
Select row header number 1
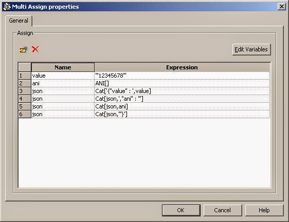(25, 76)
